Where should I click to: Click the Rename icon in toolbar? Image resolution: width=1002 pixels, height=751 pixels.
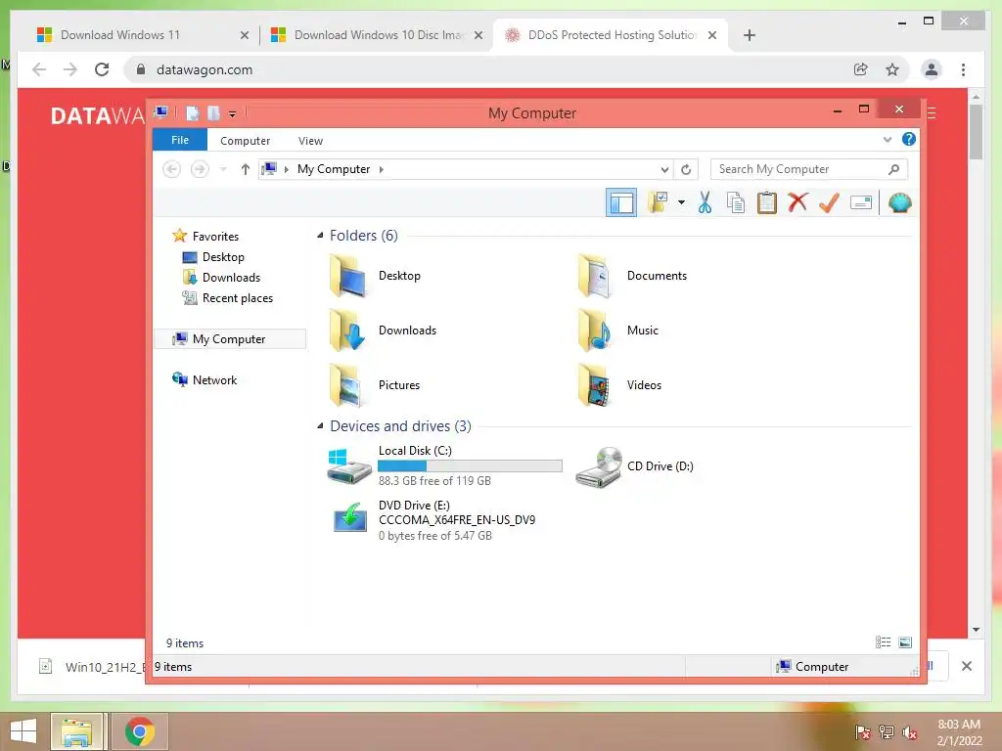861,203
